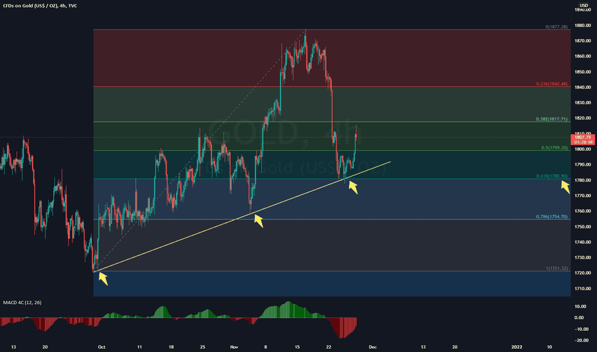Click the current price tag 1807.79
This screenshot has height=352, width=597.
(582, 140)
